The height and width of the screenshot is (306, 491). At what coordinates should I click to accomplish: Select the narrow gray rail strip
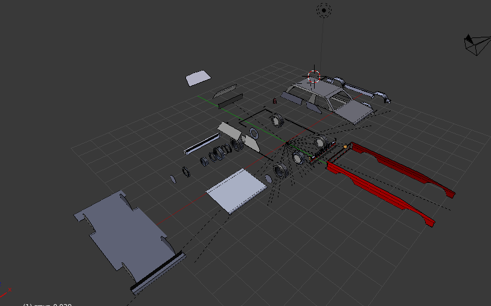[201, 144]
